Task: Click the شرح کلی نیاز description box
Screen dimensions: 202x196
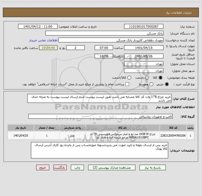Action: [99, 98]
